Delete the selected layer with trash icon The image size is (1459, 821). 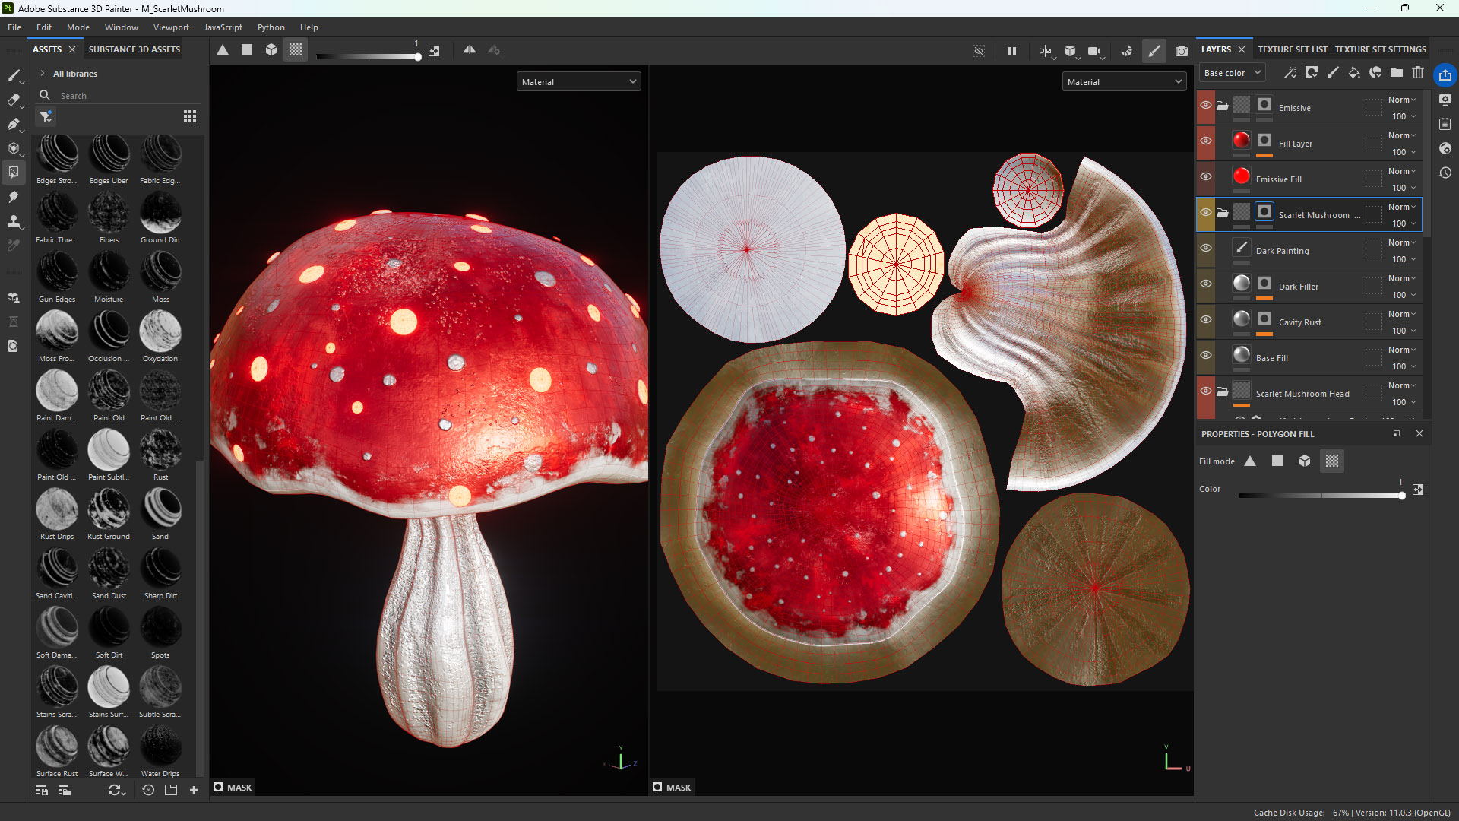coord(1418,72)
